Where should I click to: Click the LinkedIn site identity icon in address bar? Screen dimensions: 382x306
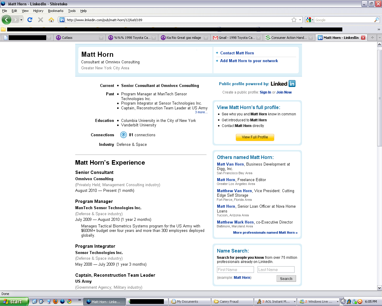62,20
